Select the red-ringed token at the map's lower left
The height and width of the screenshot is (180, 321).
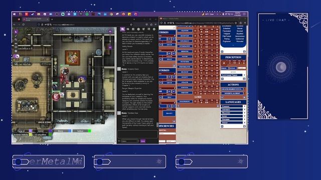(56, 96)
